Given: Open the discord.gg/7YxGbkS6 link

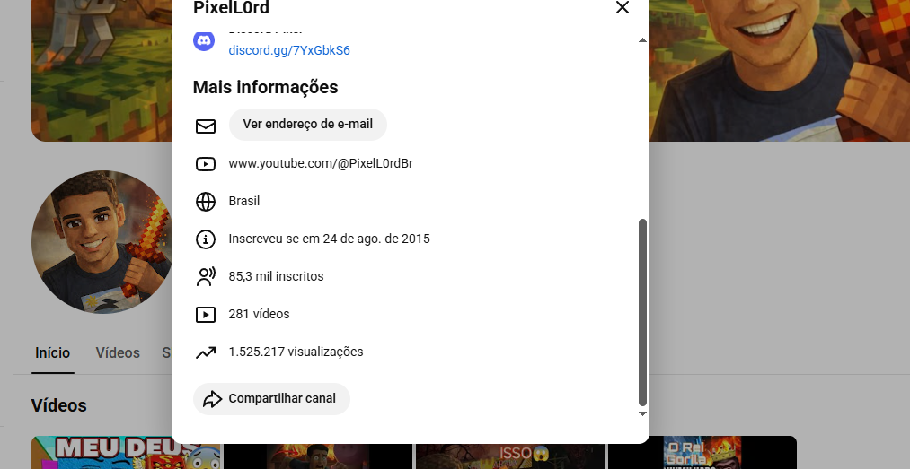Looking at the screenshot, I should click(289, 50).
